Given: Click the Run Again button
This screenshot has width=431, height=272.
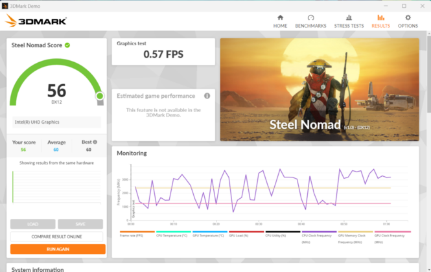Looking at the screenshot, I should tap(58, 249).
